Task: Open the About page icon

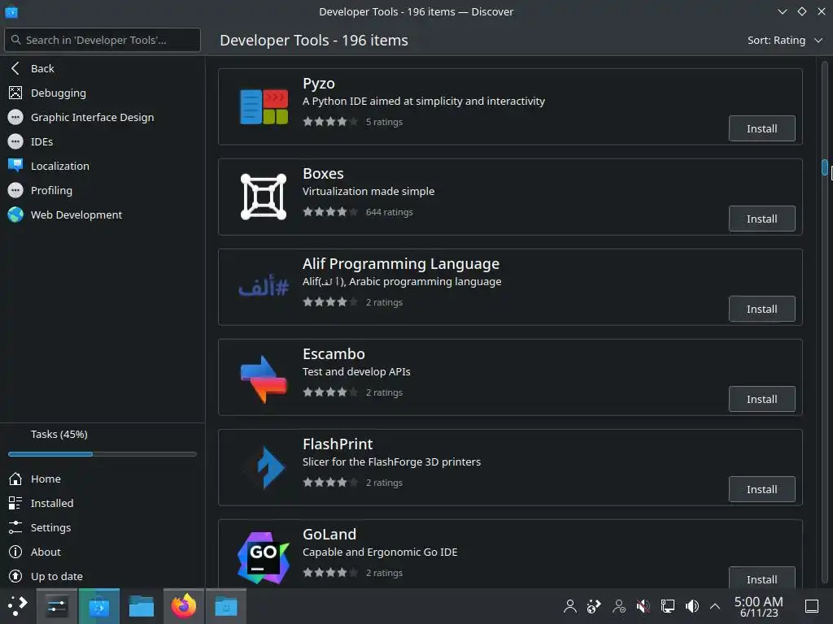Action: 15,552
